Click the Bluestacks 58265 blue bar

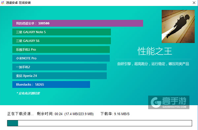click(x=51, y=84)
